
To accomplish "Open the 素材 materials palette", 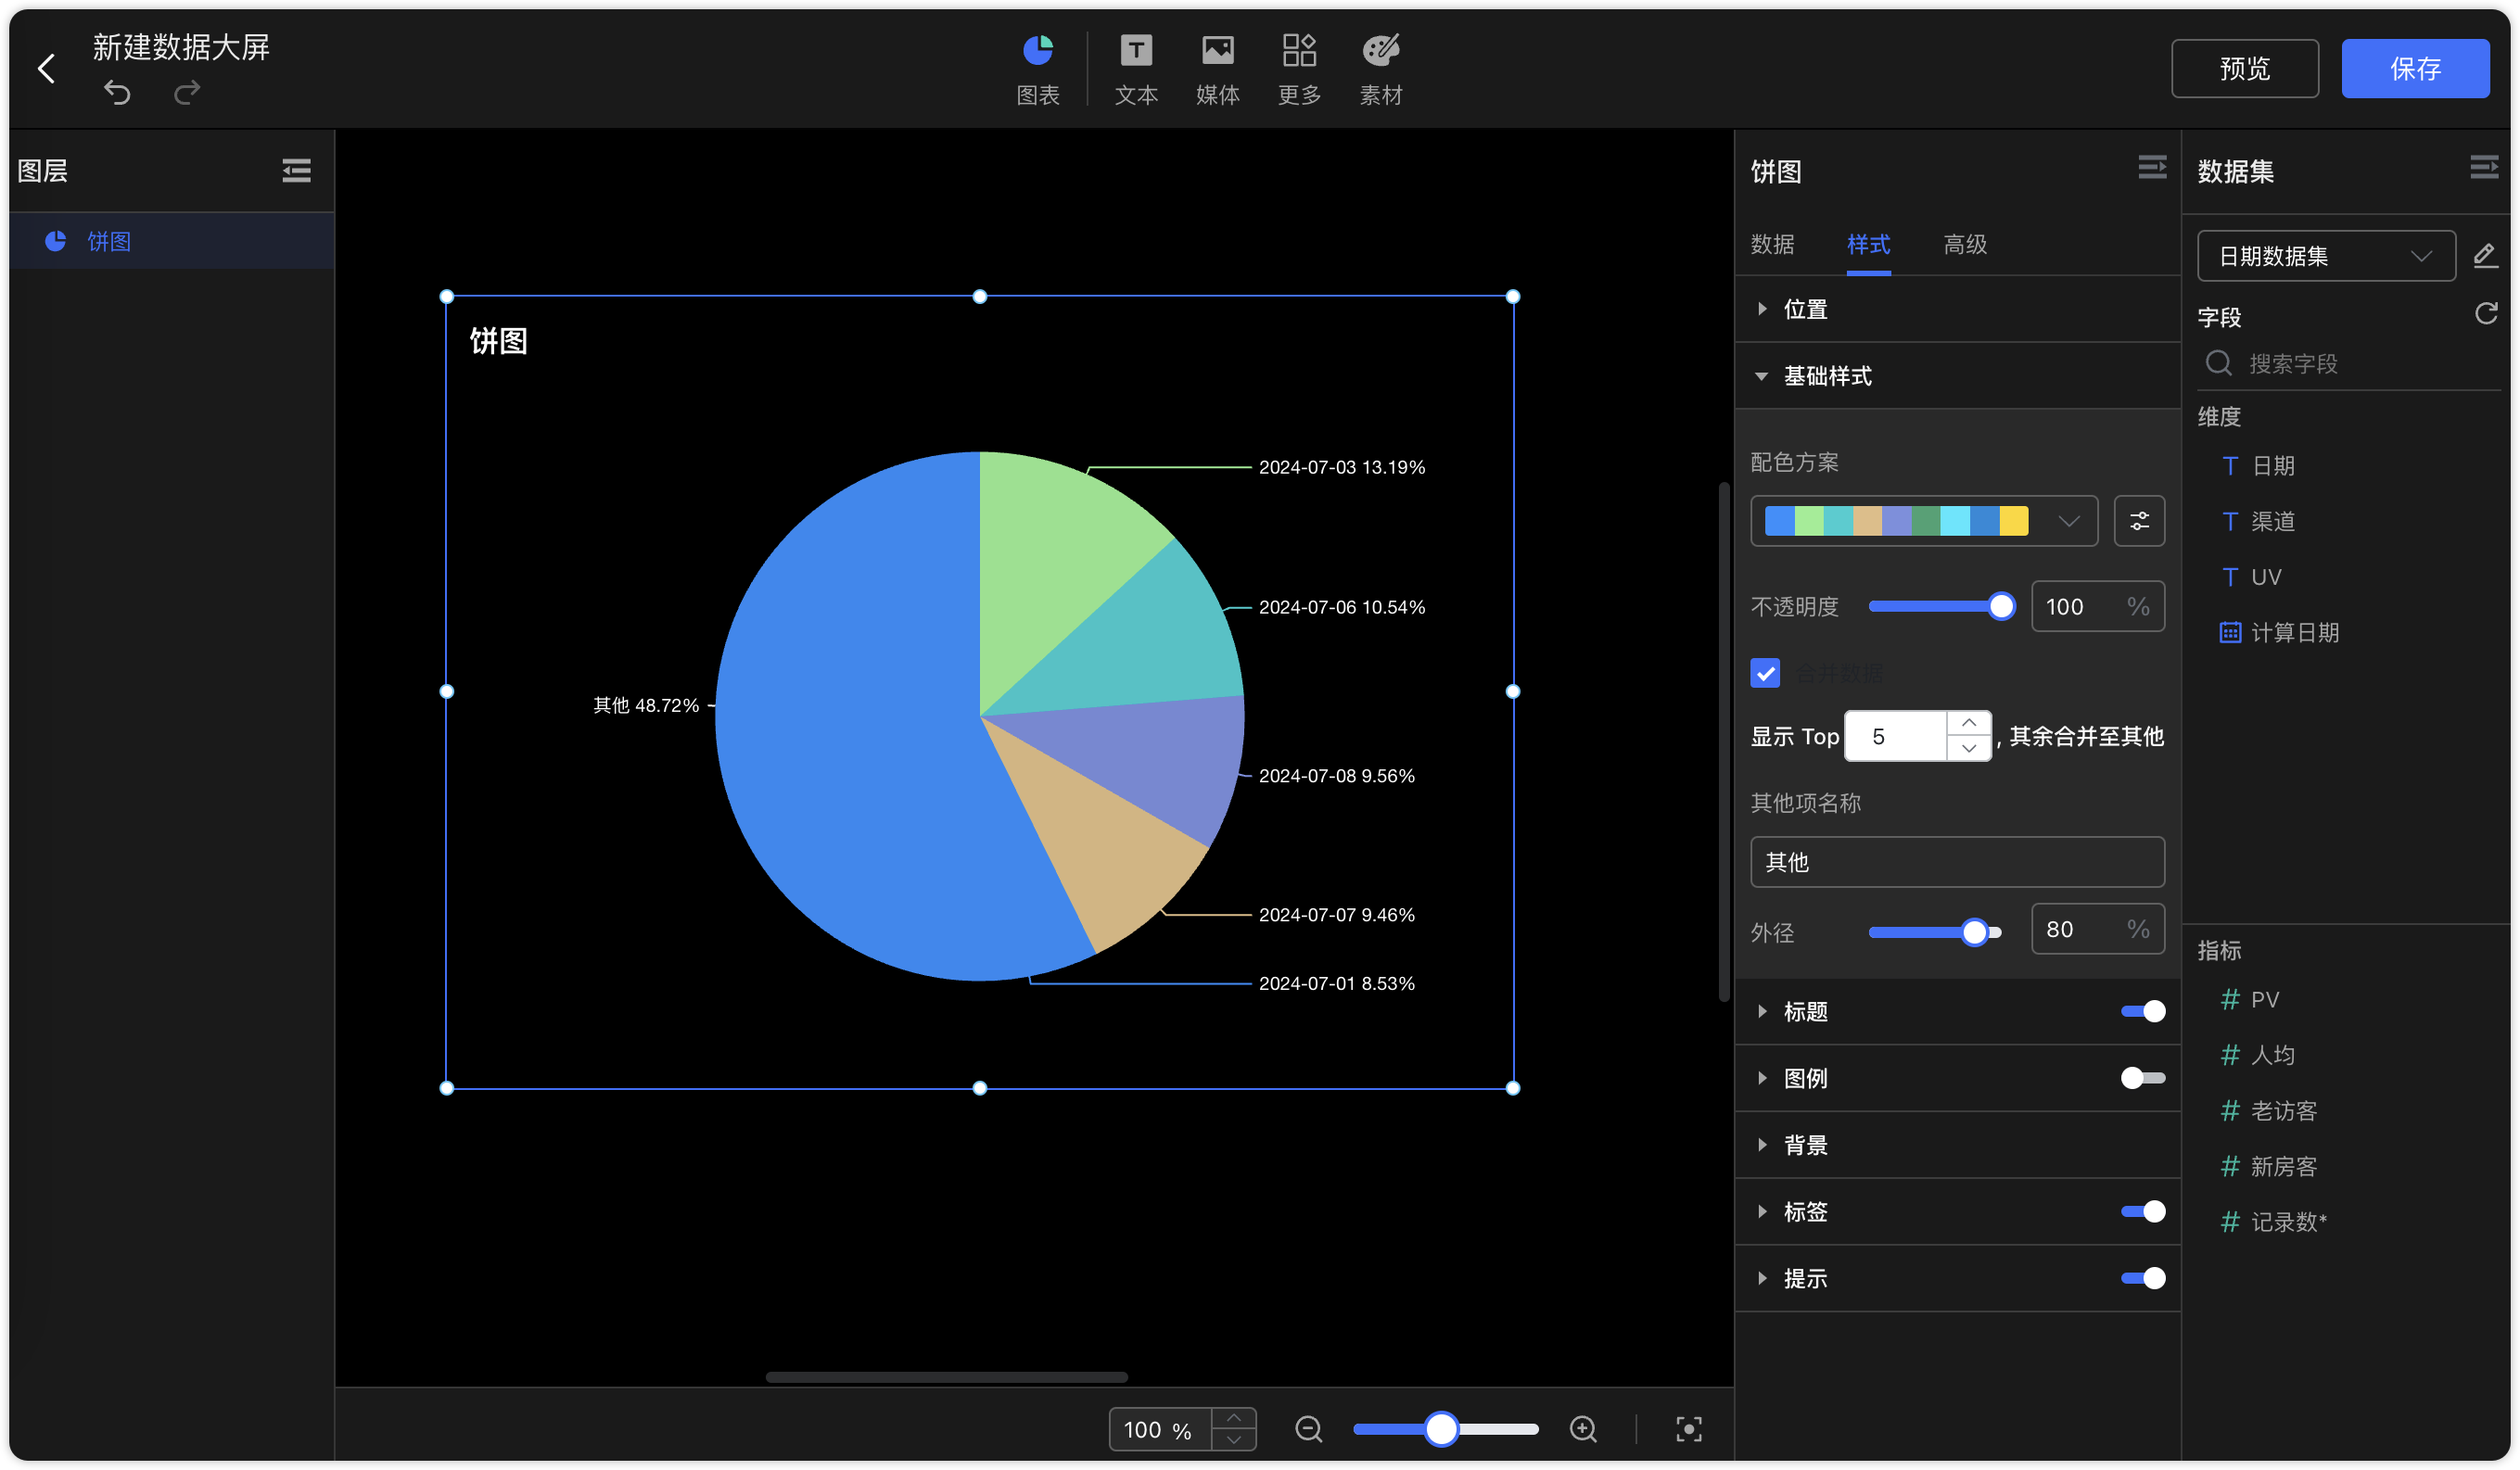I will click(x=1381, y=70).
